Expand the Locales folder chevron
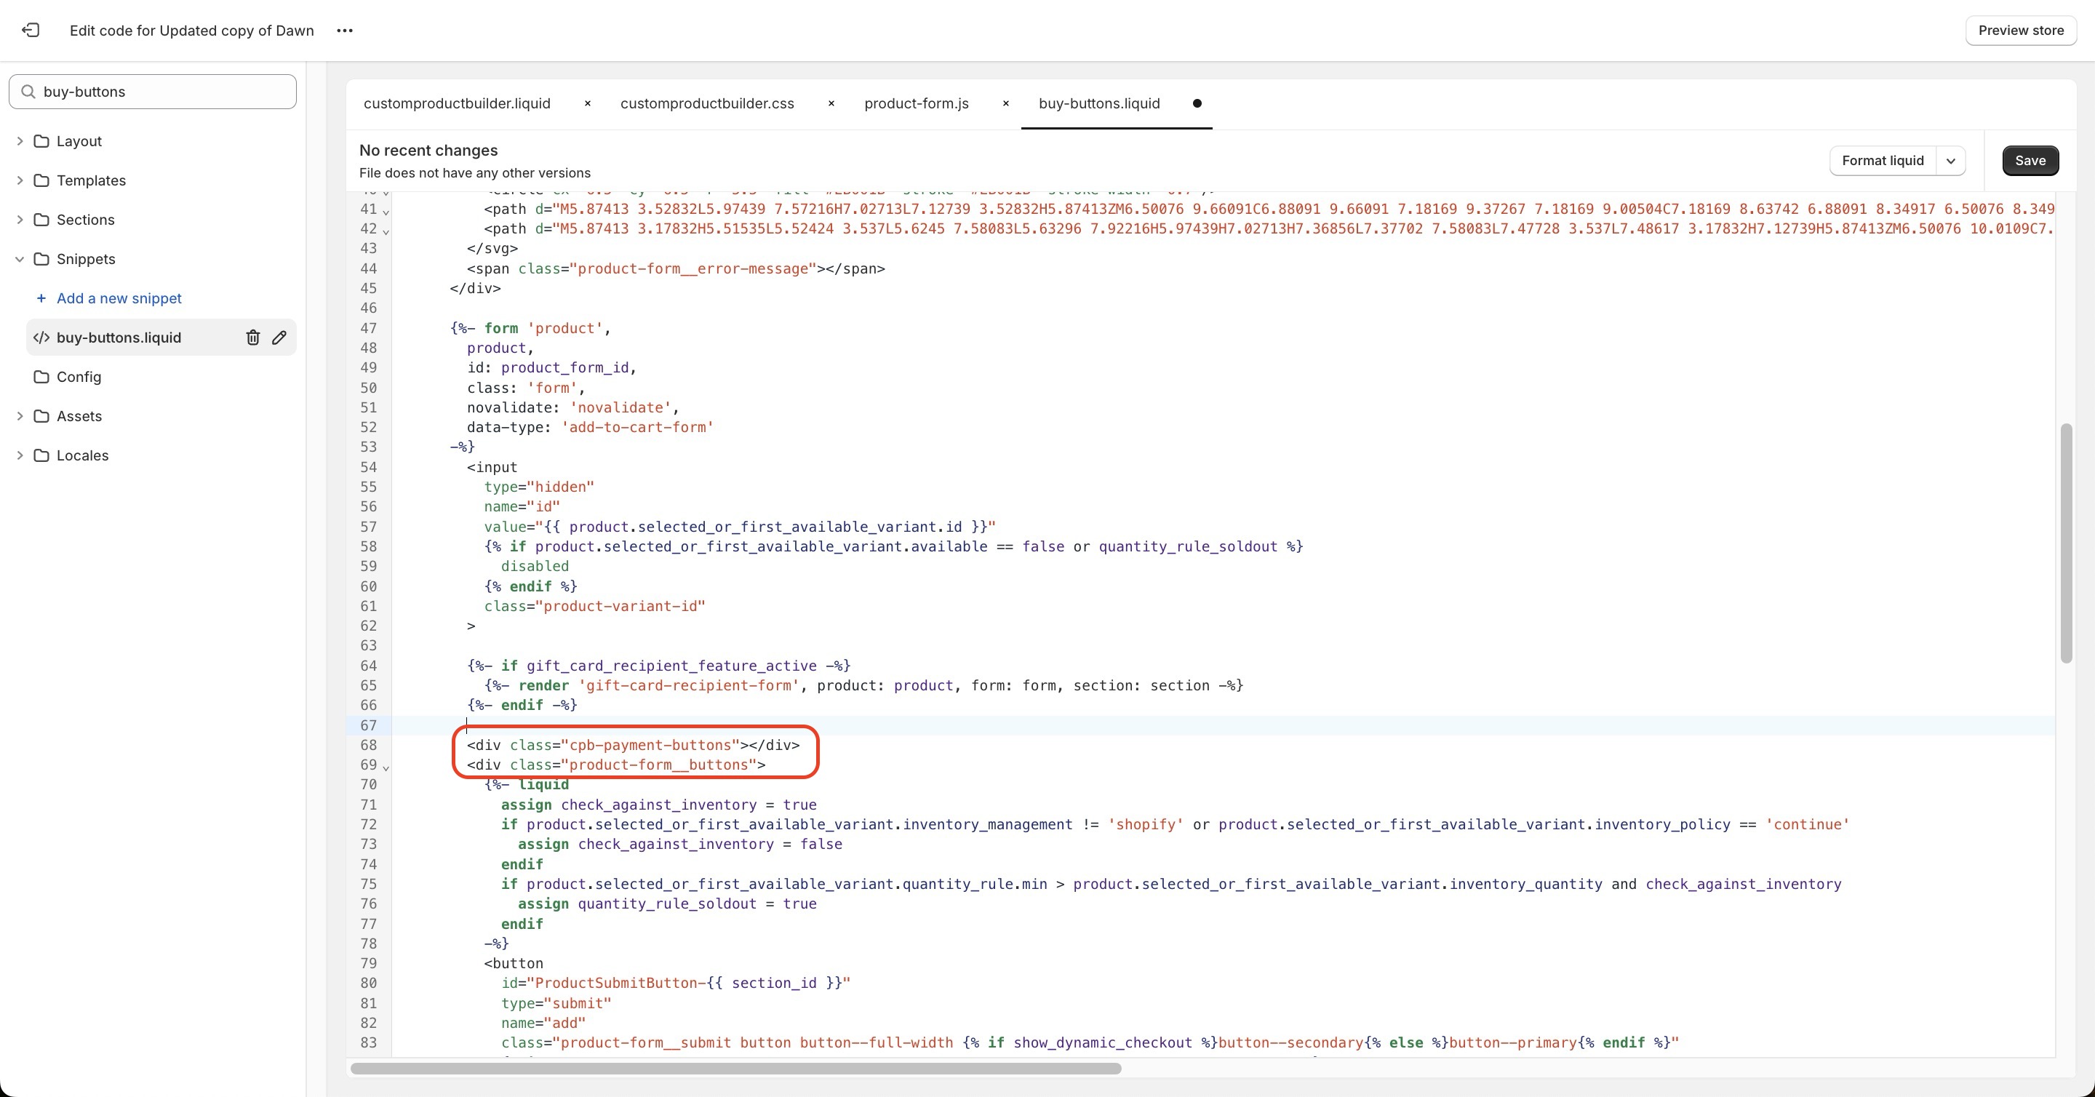The height and width of the screenshot is (1097, 2095). (x=20, y=455)
